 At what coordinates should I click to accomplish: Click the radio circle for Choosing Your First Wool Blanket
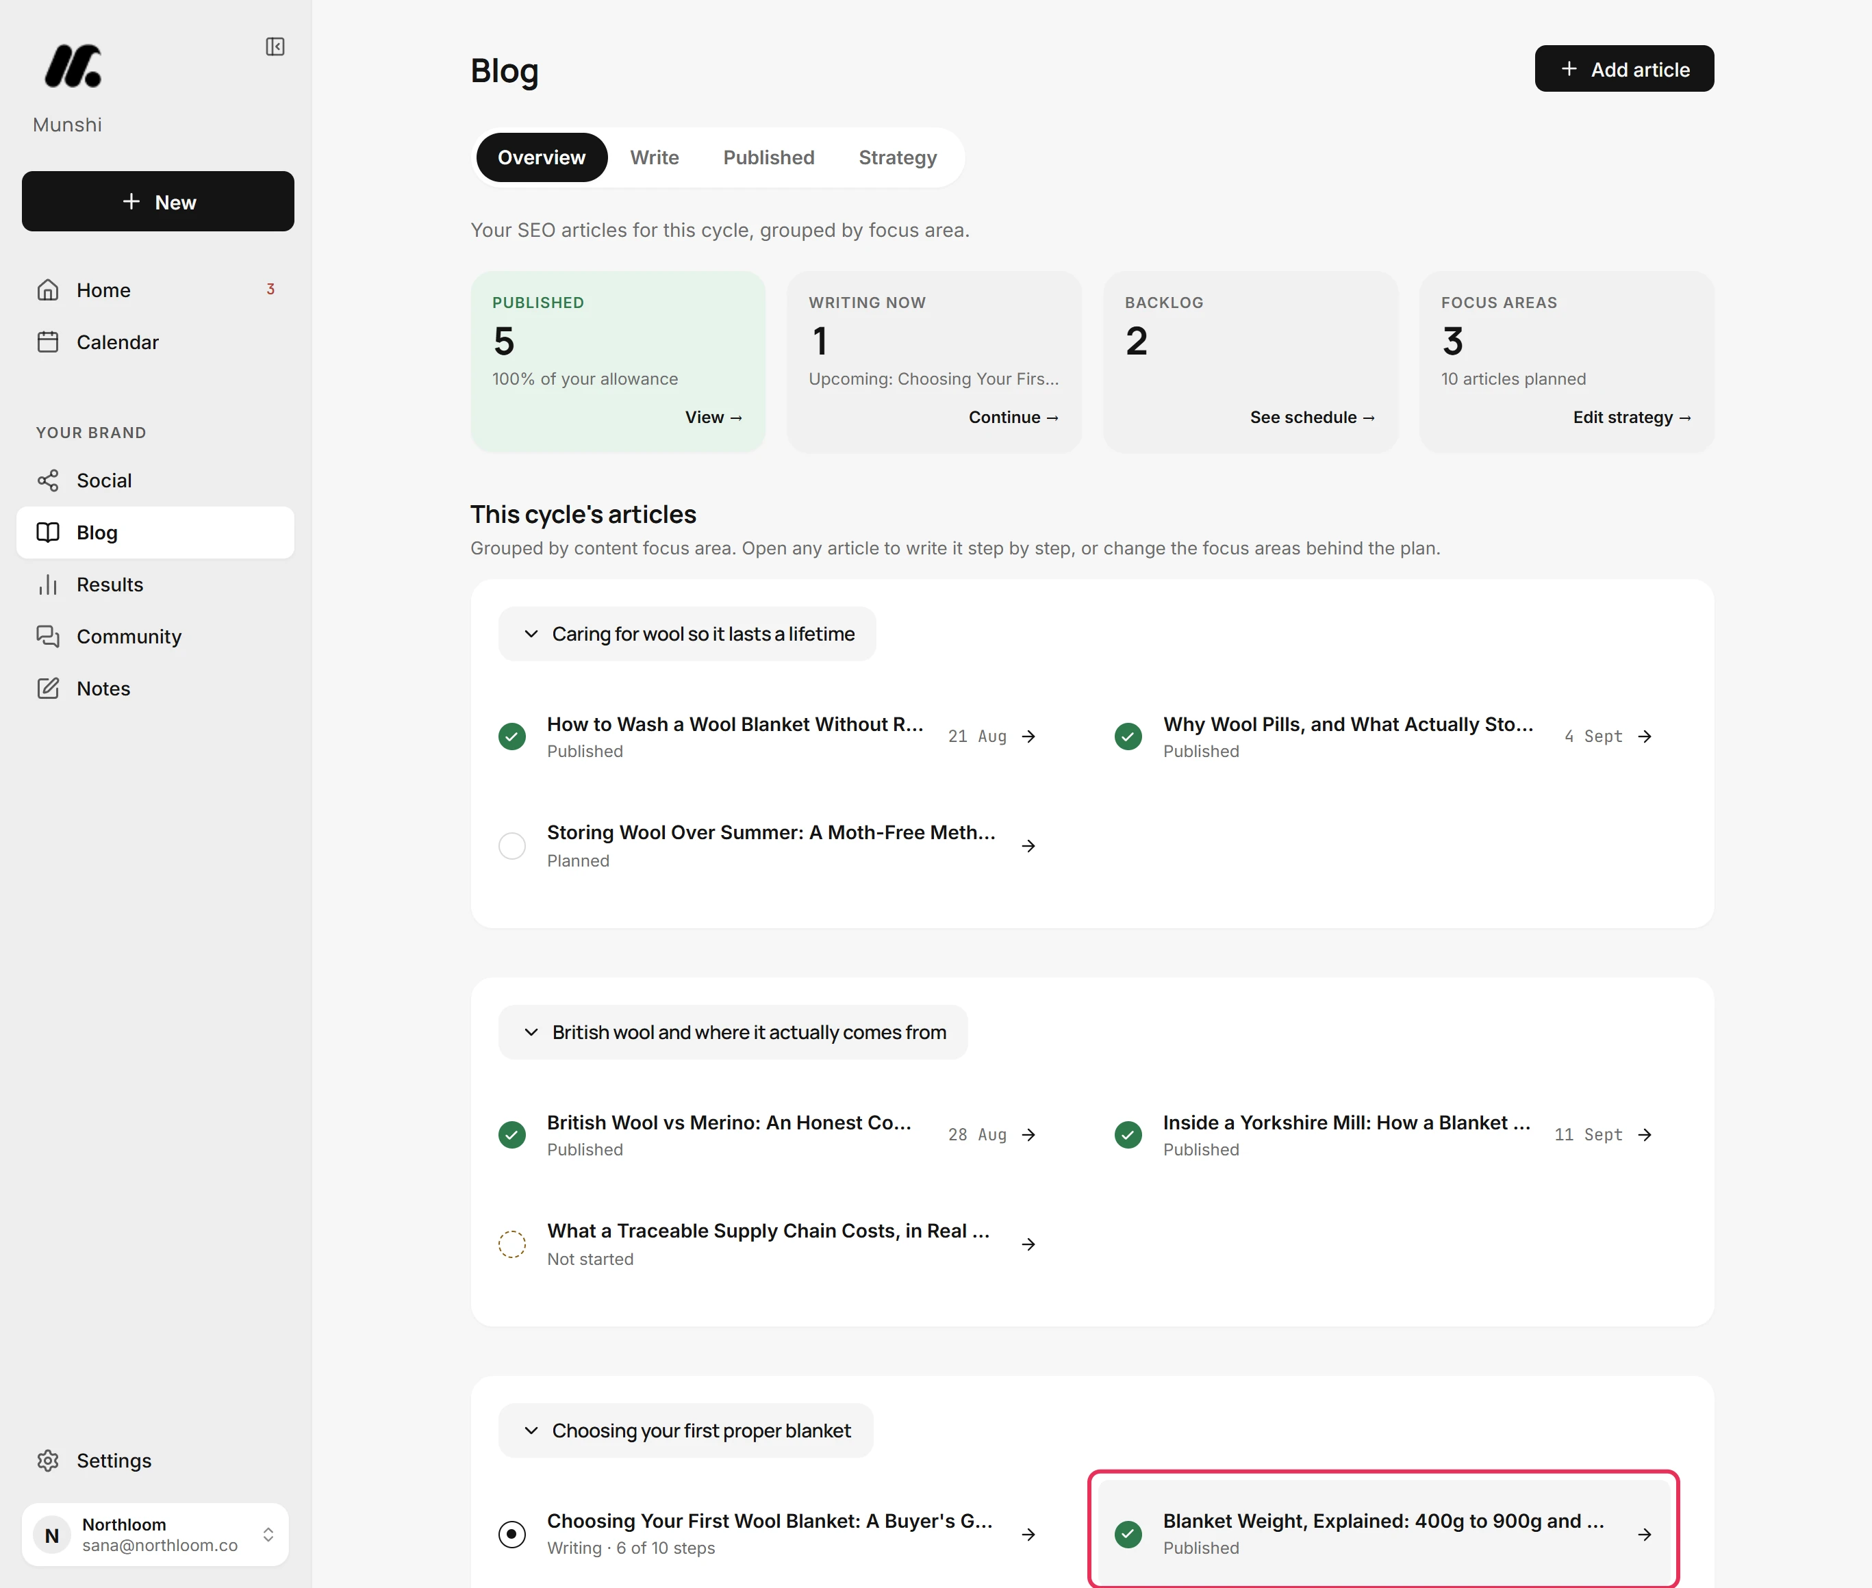512,1535
